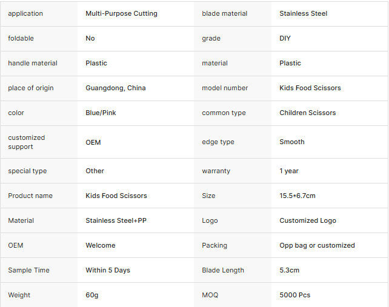This screenshot has height=307, width=389.
Task: Click the "customized support" label cell
Action: pos(27,142)
